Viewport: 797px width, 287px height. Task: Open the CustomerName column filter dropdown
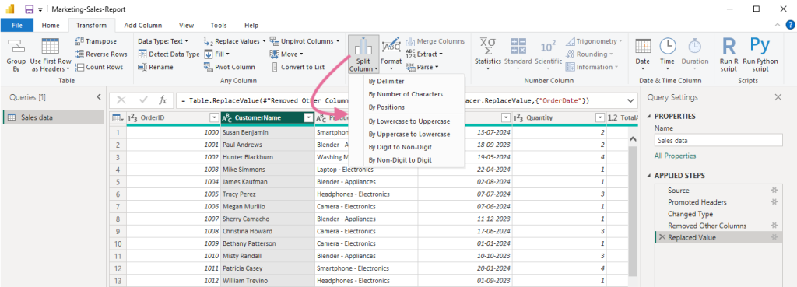tap(308, 118)
